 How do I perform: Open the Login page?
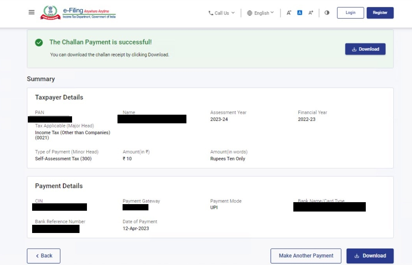point(351,12)
